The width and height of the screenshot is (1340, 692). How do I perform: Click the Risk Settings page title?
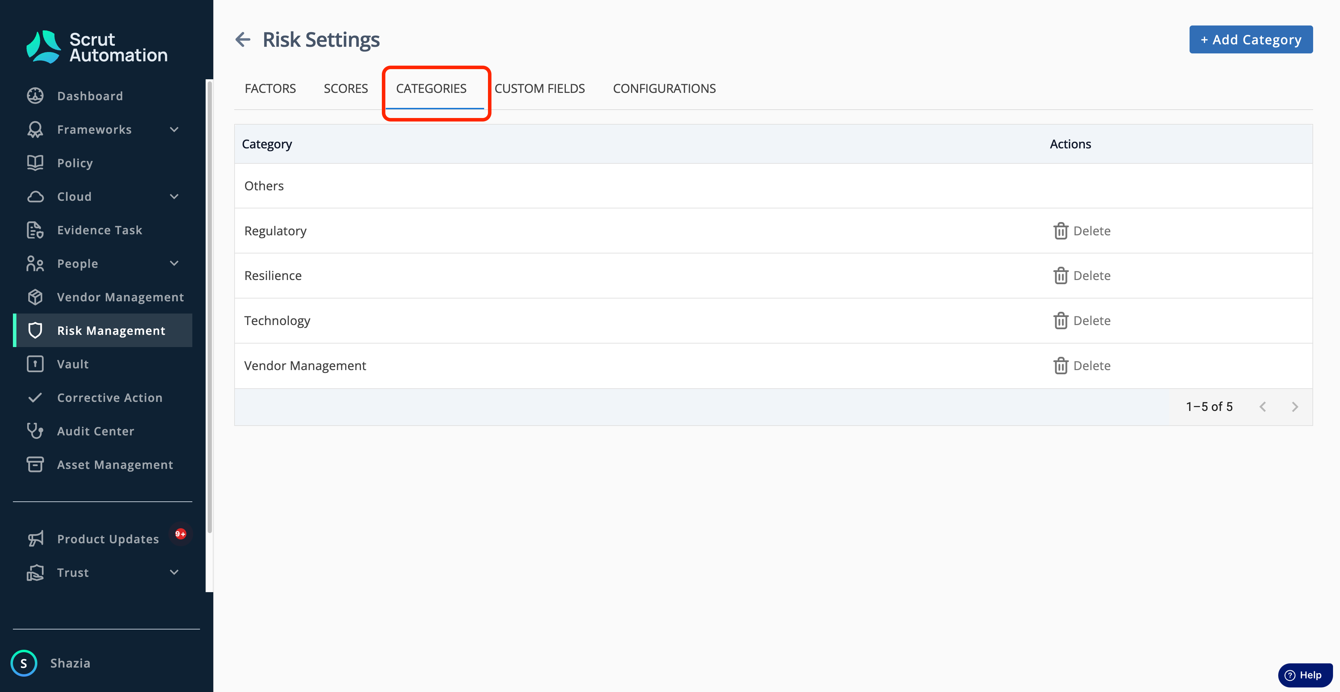pyautogui.click(x=321, y=39)
